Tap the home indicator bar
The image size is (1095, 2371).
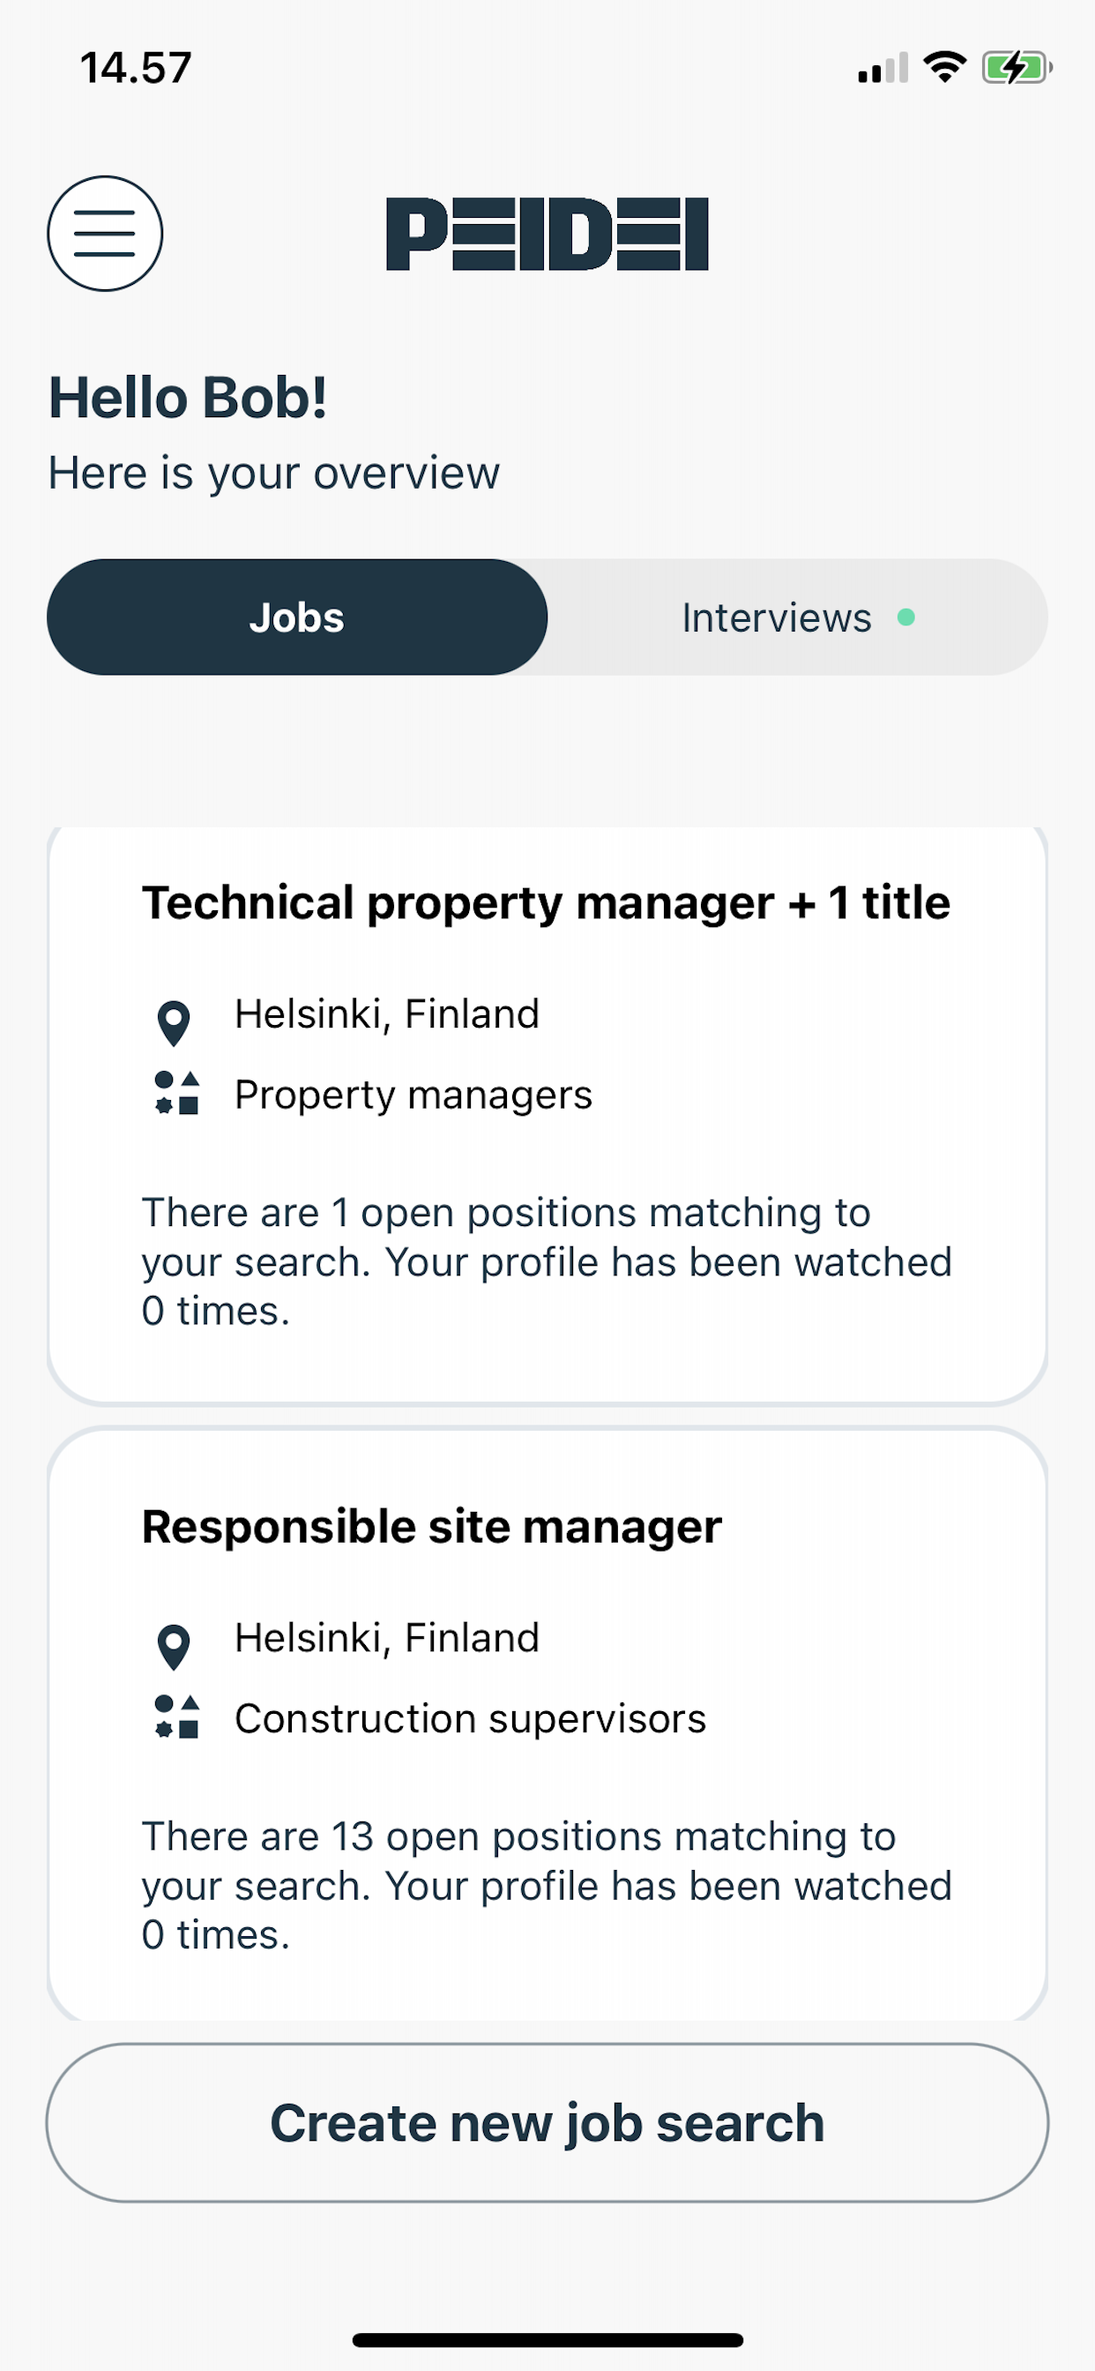point(547,2340)
